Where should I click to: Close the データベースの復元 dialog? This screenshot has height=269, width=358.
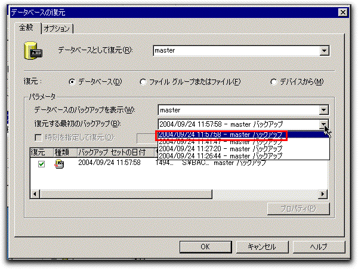(x=342, y=12)
